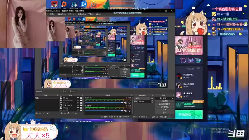Select the 场景 entry in the scenes list
249x140 pixels.
point(47,98)
